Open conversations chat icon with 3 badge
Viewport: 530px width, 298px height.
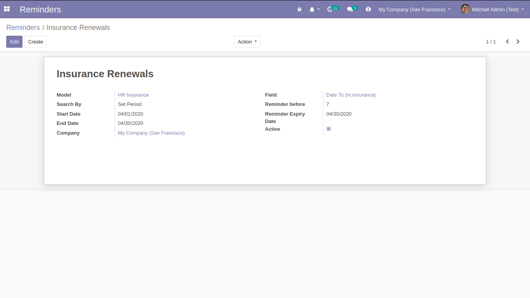point(350,9)
